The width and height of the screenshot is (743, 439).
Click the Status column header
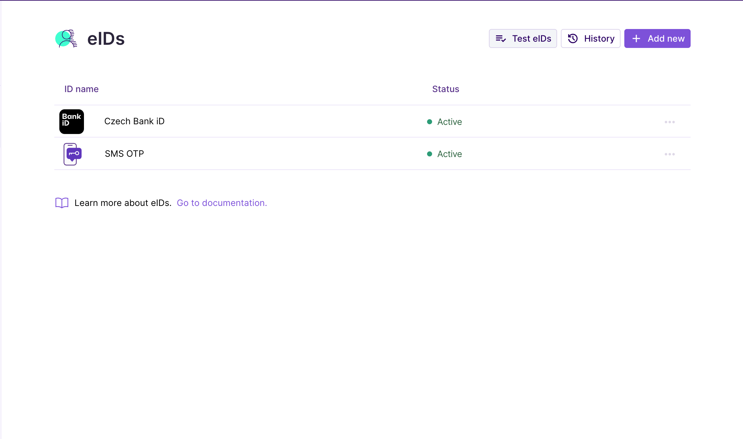coord(445,89)
